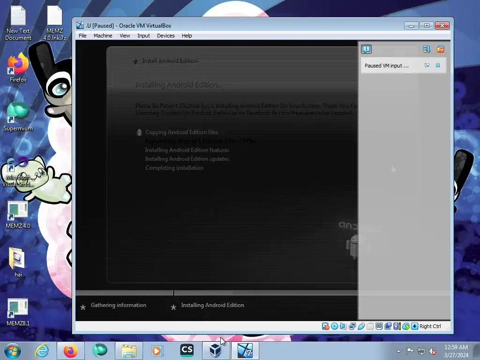Viewport: 480px width, 360px height.
Task: Switch to Firefox on the taskbar
Action: [x=70, y=351]
